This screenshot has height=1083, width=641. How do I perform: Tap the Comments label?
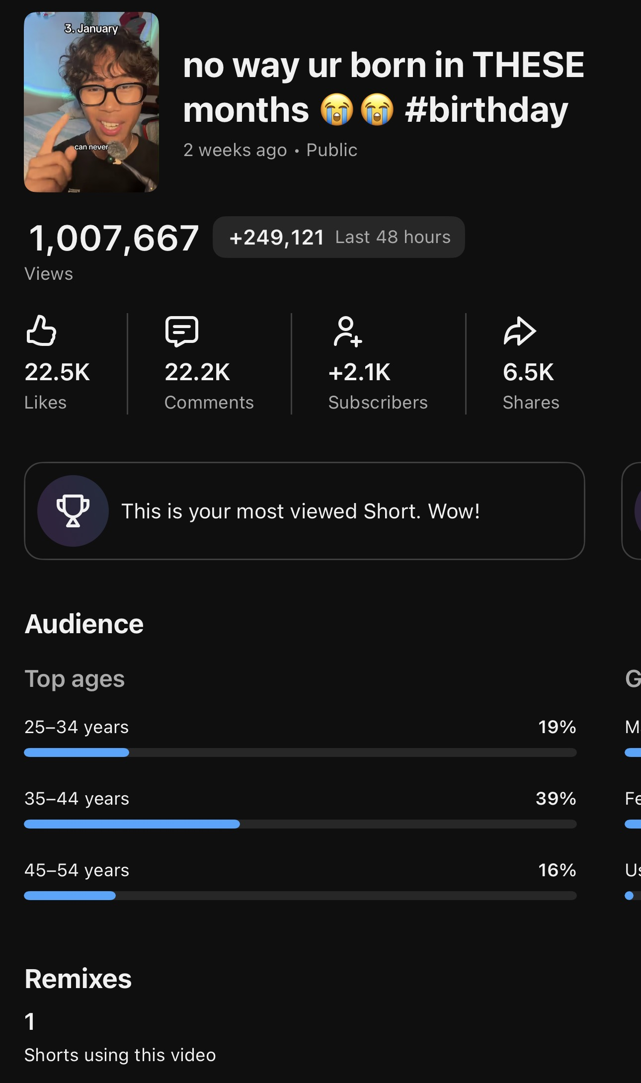pos(209,403)
